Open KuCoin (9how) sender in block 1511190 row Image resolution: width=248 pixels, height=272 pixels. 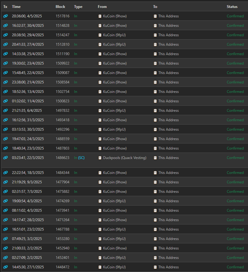tap(115, 54)
